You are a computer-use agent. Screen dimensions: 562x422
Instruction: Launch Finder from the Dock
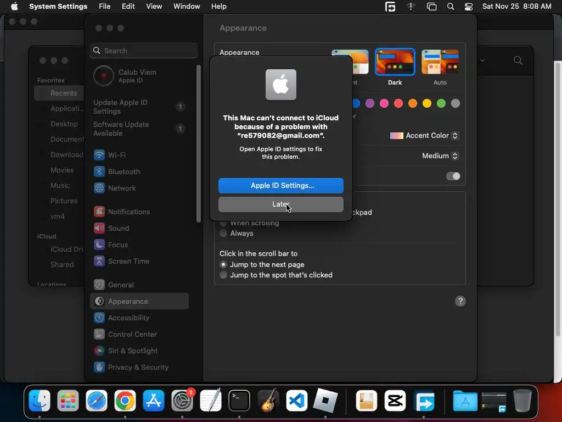(x=40, y=401)
